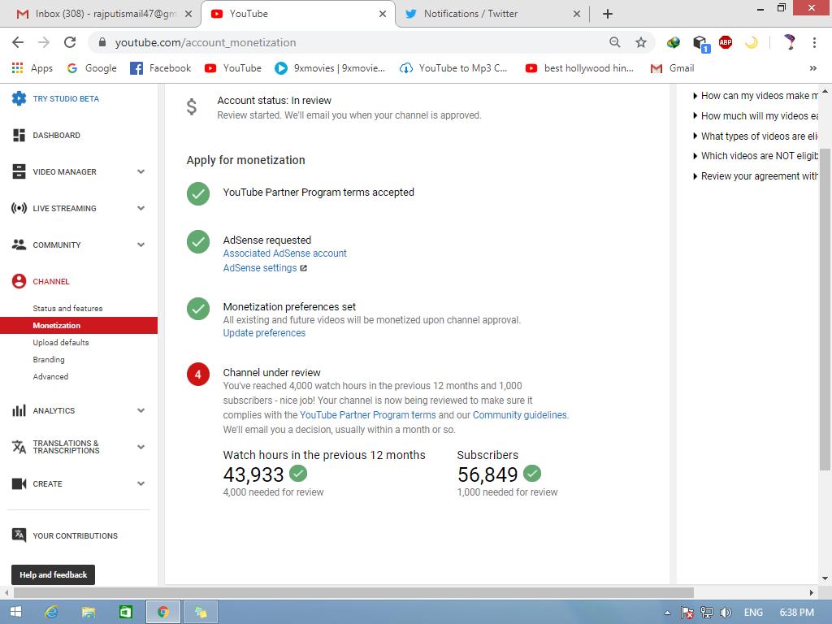Open the Help and feedback button
Viewport: 832px width, 624px height.
click(x=53, y=574)
